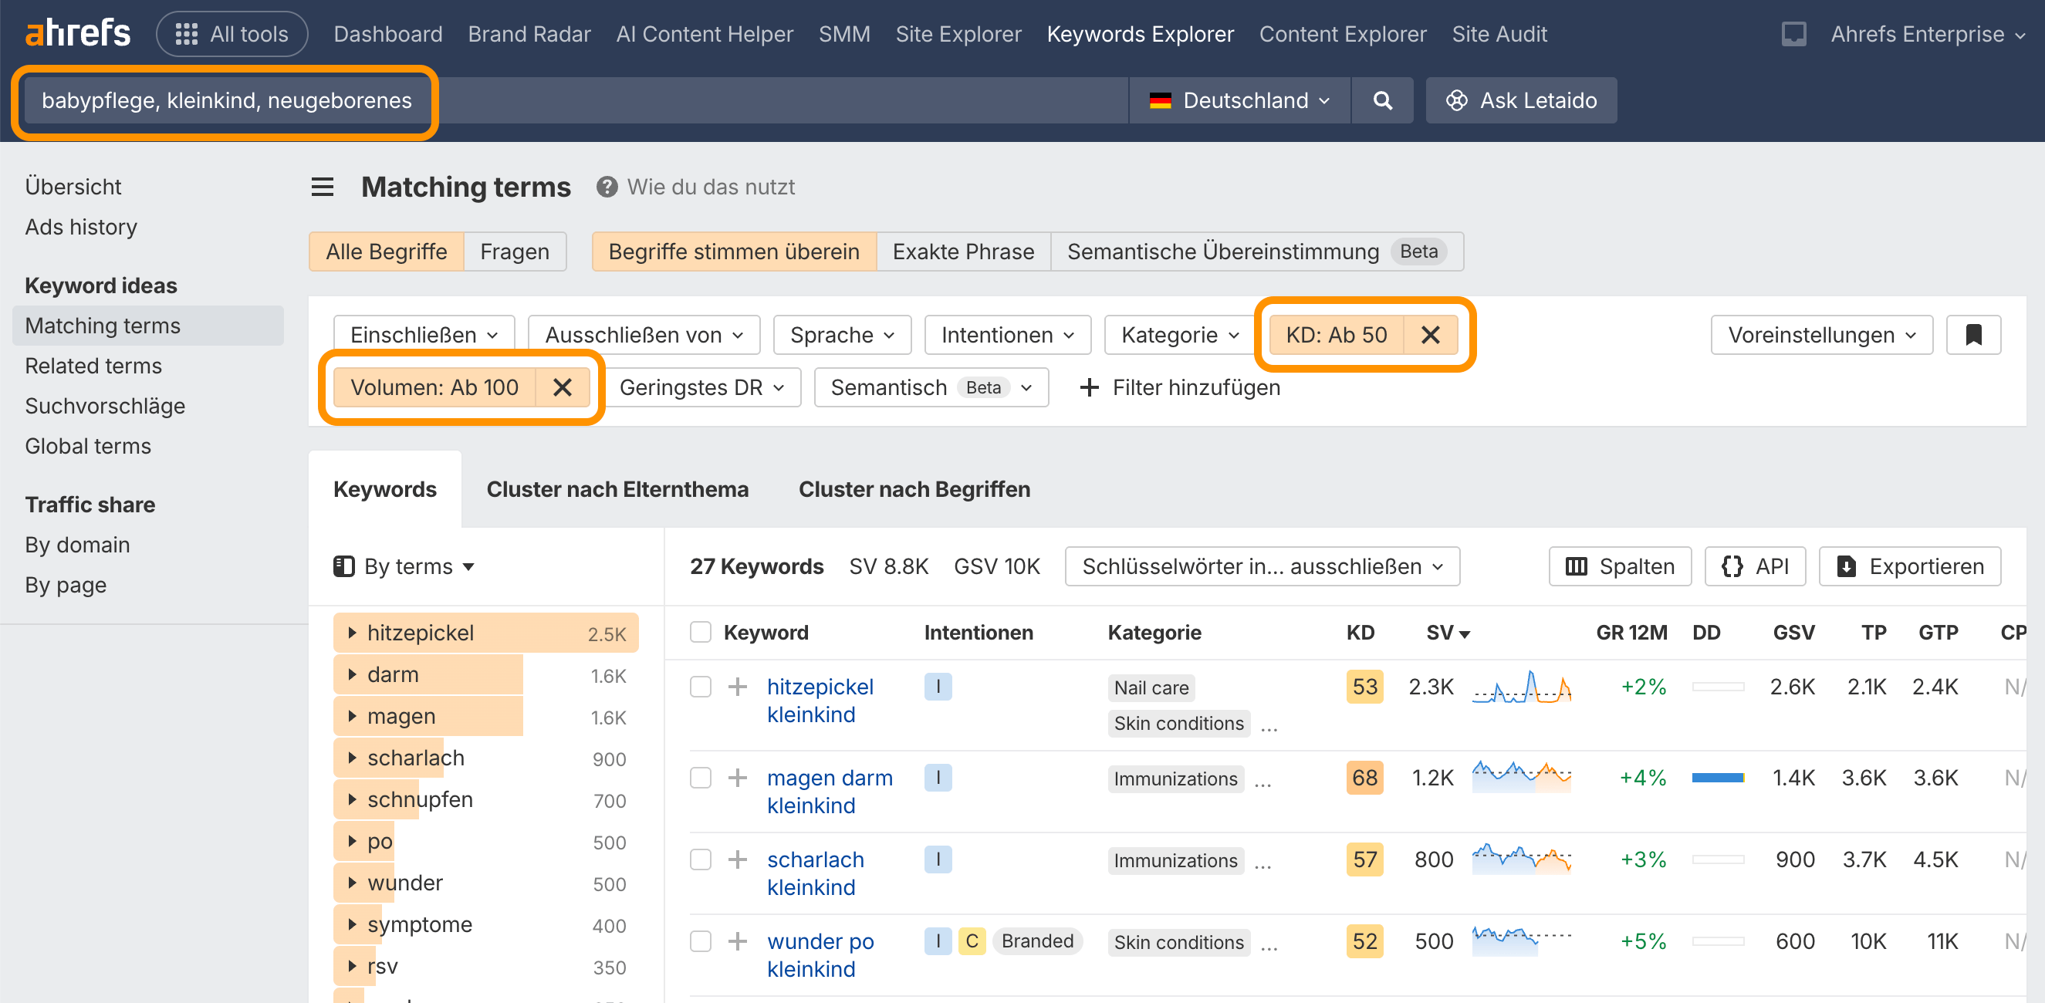This screenshot has height=1003, width=2045.
Task: Open the Einschließen filter dropdown
Action: point(424,335)
